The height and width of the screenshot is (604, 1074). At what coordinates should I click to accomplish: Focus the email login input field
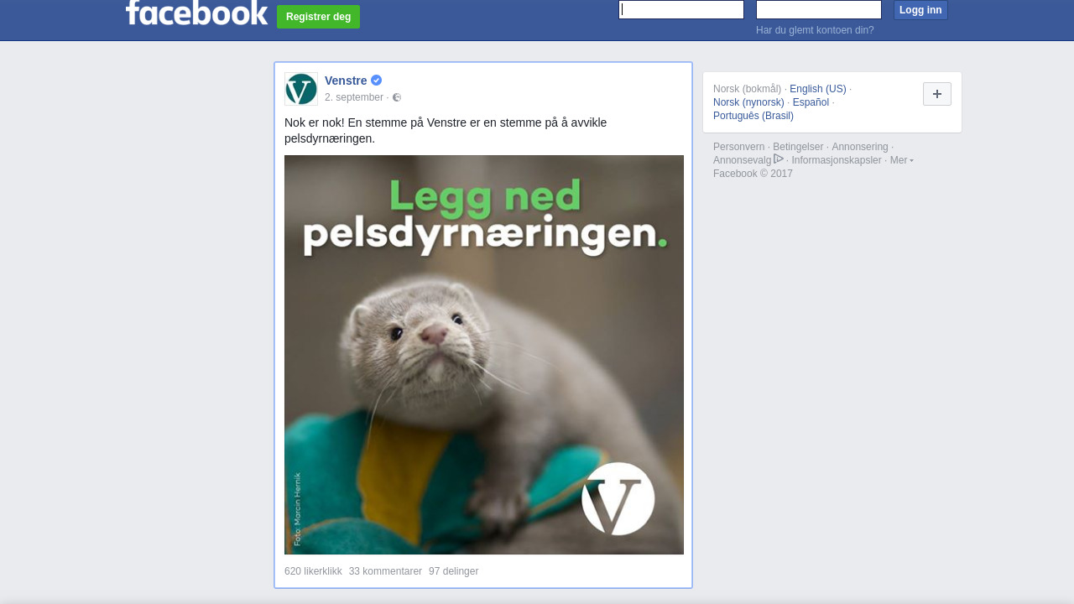[681, 9]
